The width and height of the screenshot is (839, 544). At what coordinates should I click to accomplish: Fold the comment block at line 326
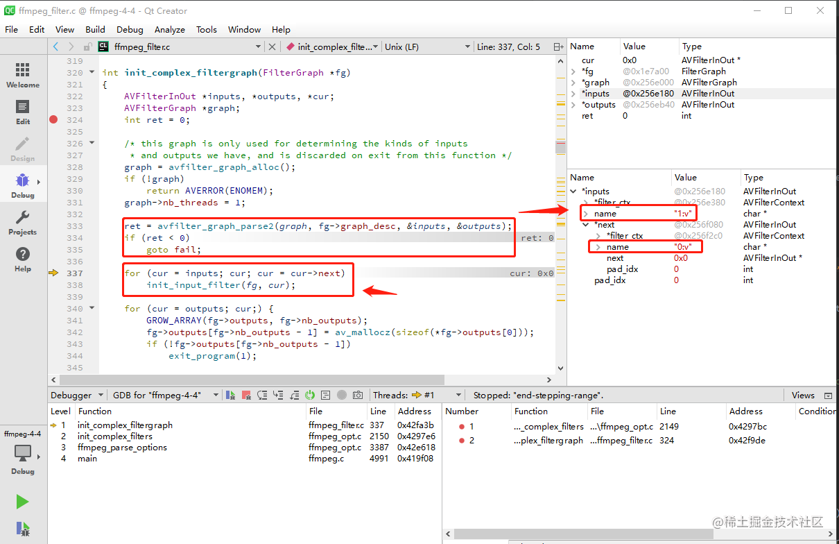[92, 143]
